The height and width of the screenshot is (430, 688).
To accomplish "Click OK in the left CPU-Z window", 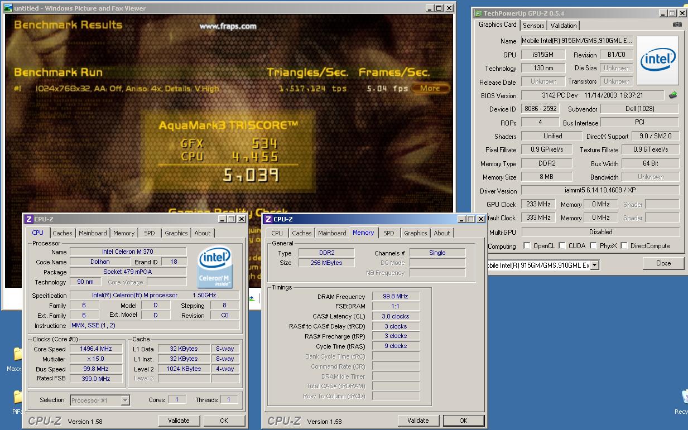I will coord(224,421).
